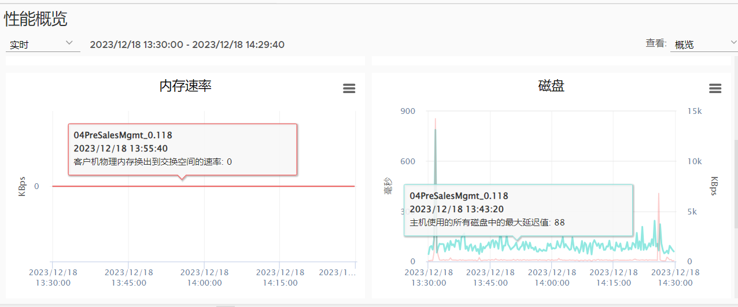The image size is (738, 307).
Task: Click the displayed date range 13:30:00 - 14:29:40
Action: pyautogui.click(x=187, y=45)
